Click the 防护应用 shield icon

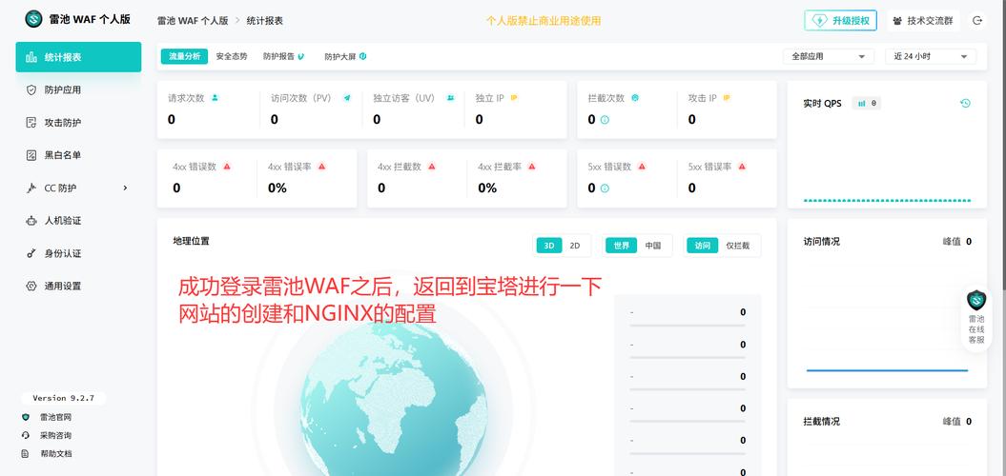tap(31, 89)
